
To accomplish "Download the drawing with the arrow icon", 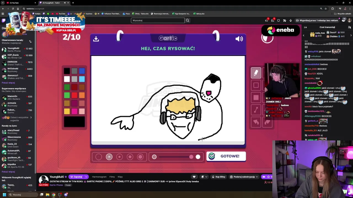I will [x=96, y=39].
